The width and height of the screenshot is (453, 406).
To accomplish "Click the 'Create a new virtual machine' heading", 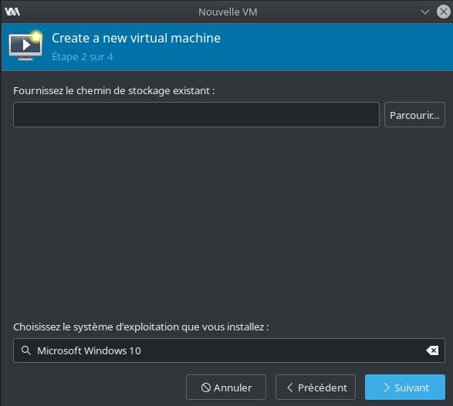I will [136, 38].
